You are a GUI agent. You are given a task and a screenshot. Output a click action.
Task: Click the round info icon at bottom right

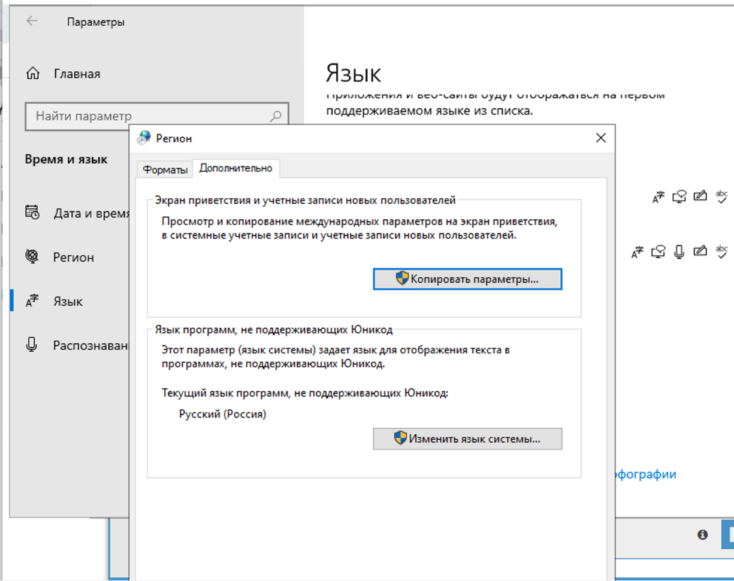(x=703, y=534)
